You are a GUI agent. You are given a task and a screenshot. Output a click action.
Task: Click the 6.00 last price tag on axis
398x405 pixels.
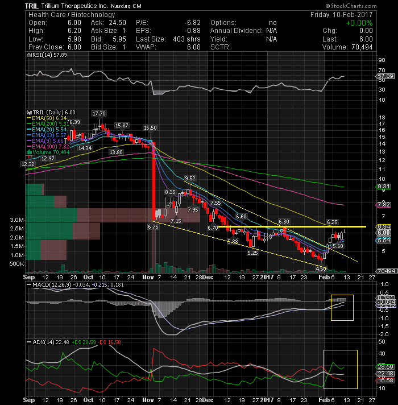click(x=384, y=233)
